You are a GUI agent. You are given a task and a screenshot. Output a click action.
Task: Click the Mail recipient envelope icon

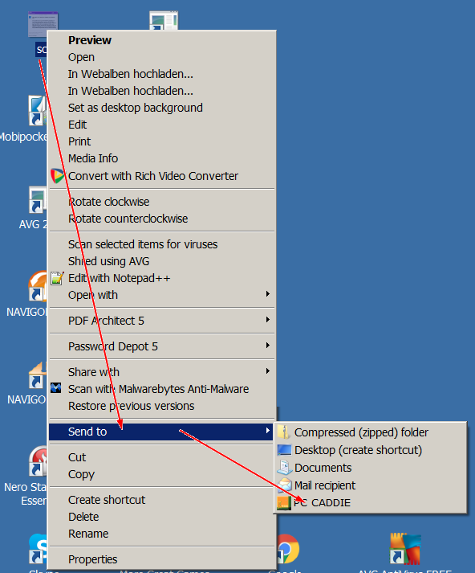(284, 485)
